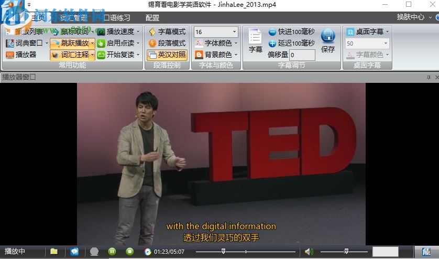Expand the 跳跃播放 dropdown arrow

coord(92,43)
